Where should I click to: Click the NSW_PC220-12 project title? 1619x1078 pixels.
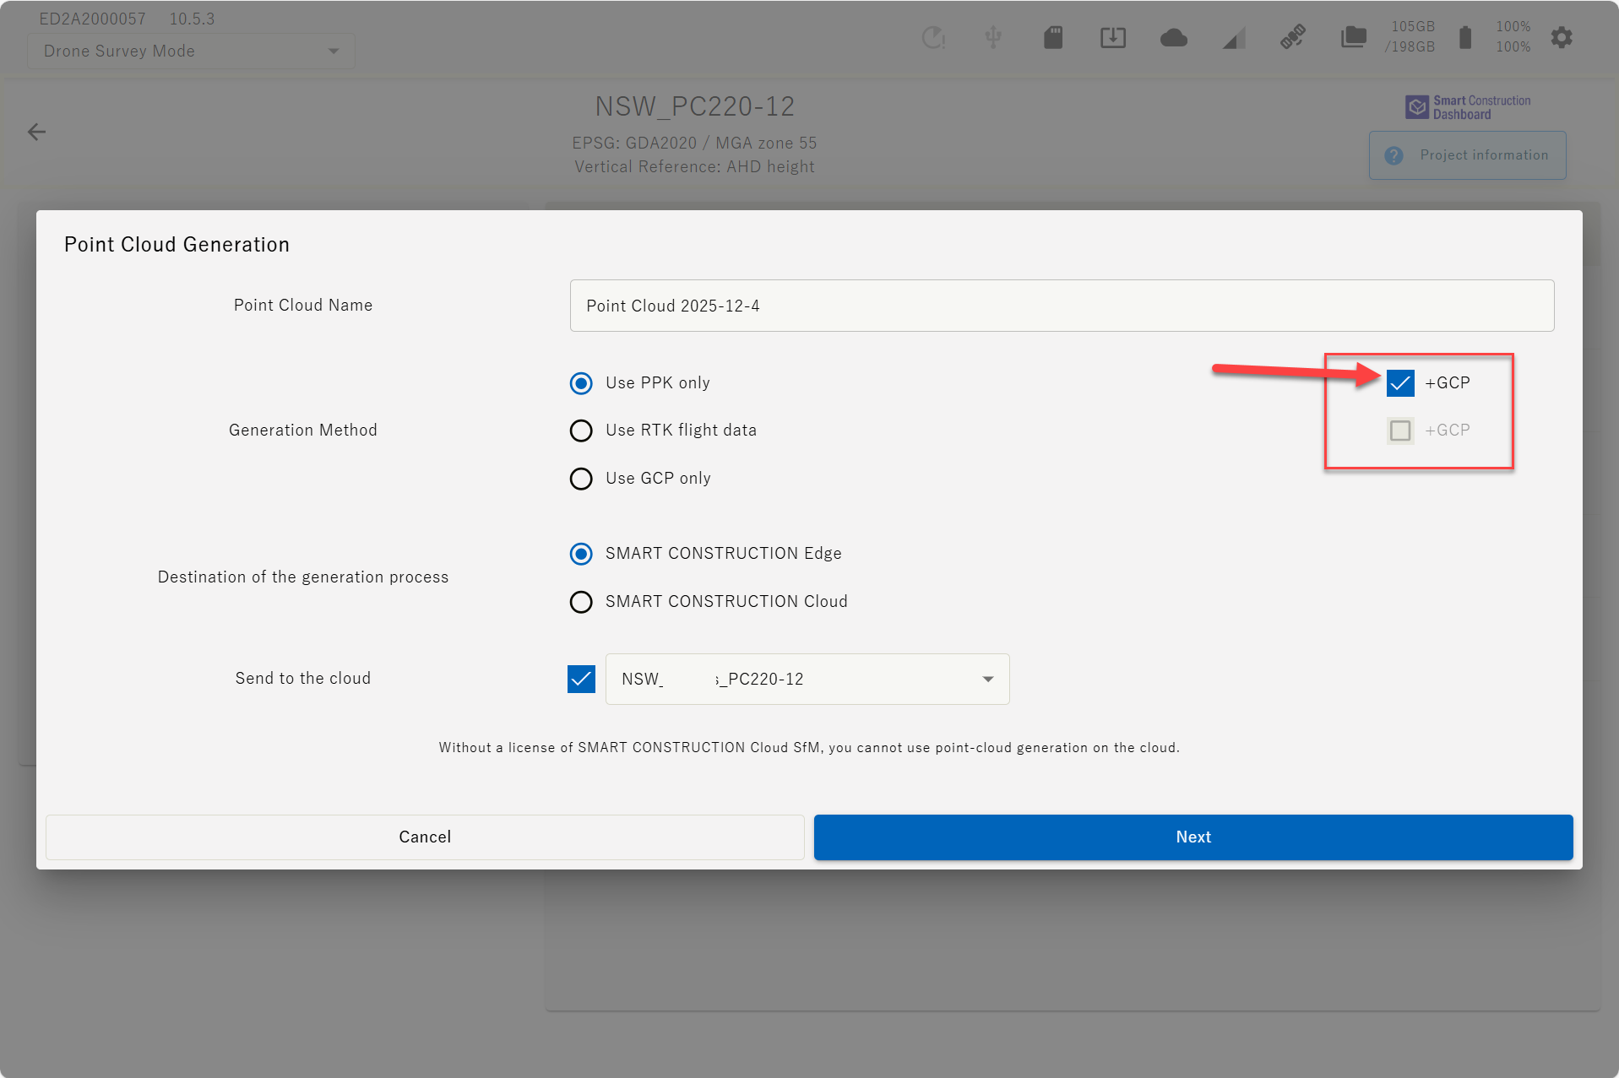(x=695, y=106)
